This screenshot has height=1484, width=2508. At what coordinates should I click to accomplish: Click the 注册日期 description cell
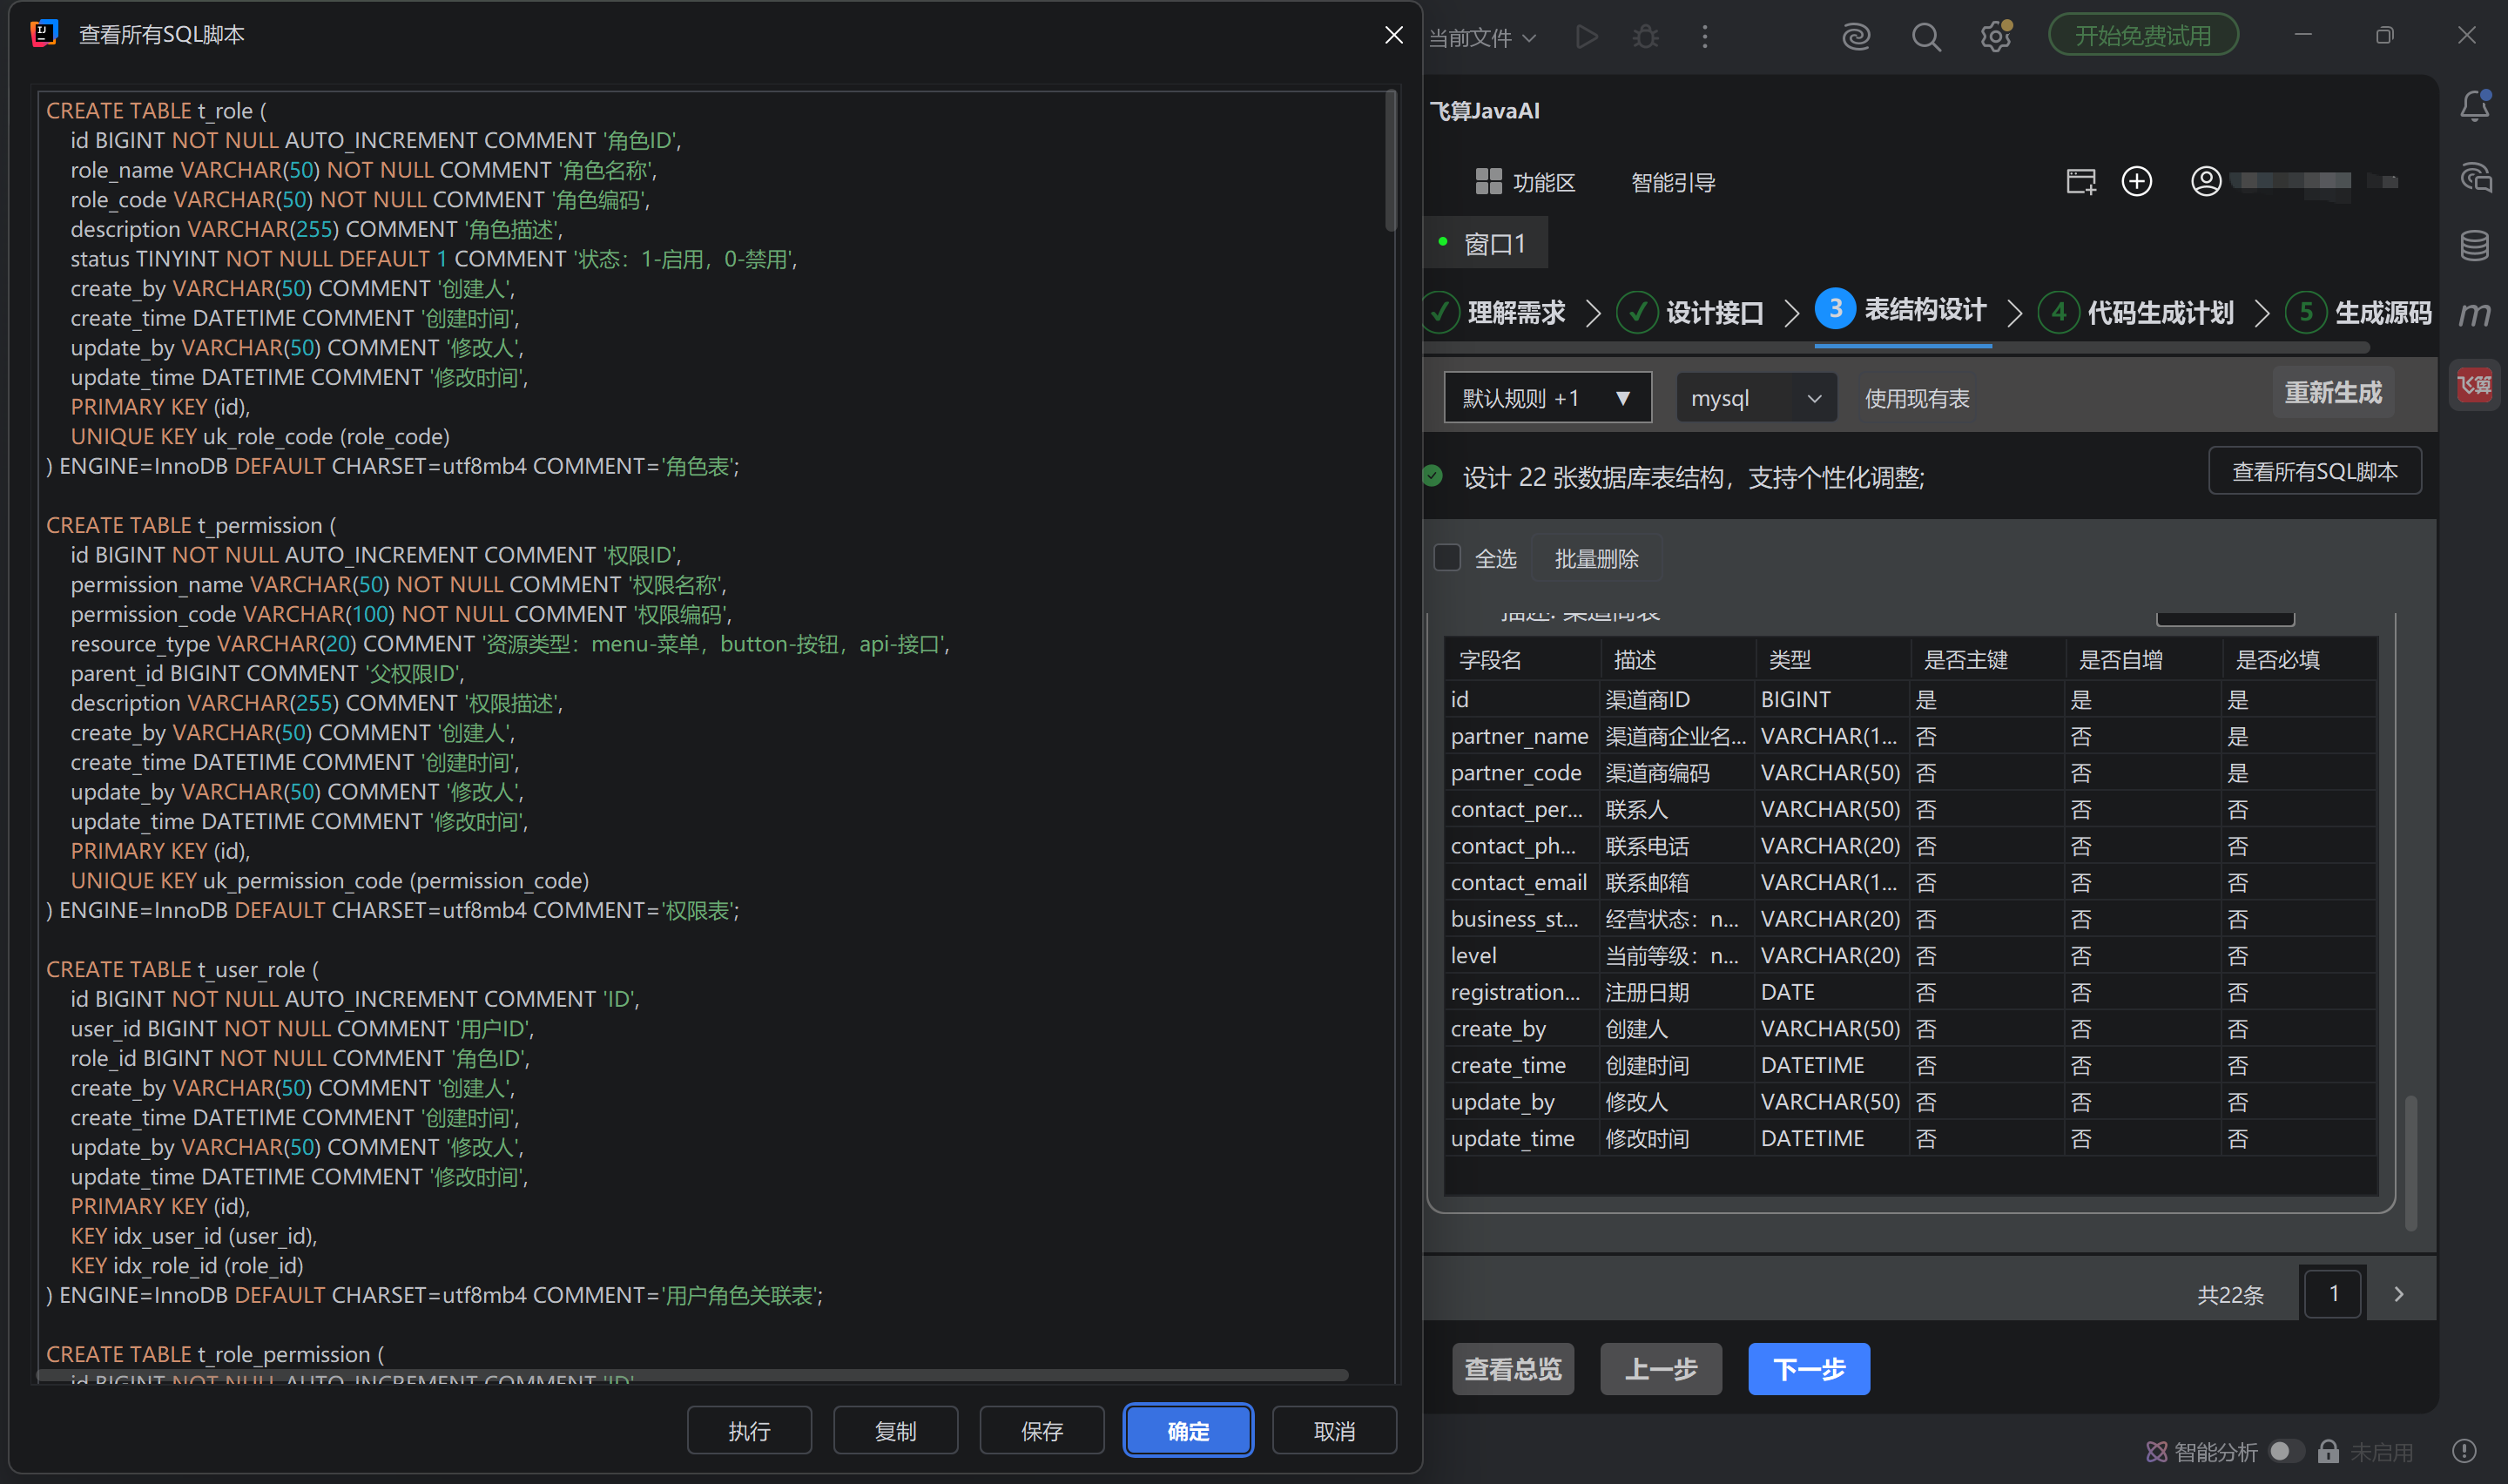pos(1675,992)
